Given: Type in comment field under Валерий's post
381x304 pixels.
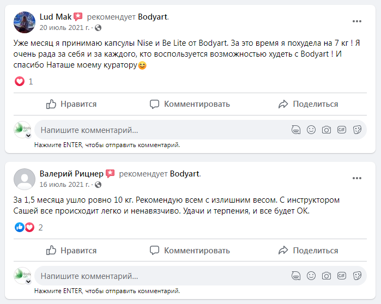Looking at the screenshot, I should pyautogui.click(x=158, y=276).
